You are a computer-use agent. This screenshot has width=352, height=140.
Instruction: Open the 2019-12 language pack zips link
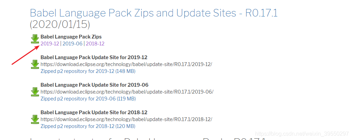pos(50,44)
